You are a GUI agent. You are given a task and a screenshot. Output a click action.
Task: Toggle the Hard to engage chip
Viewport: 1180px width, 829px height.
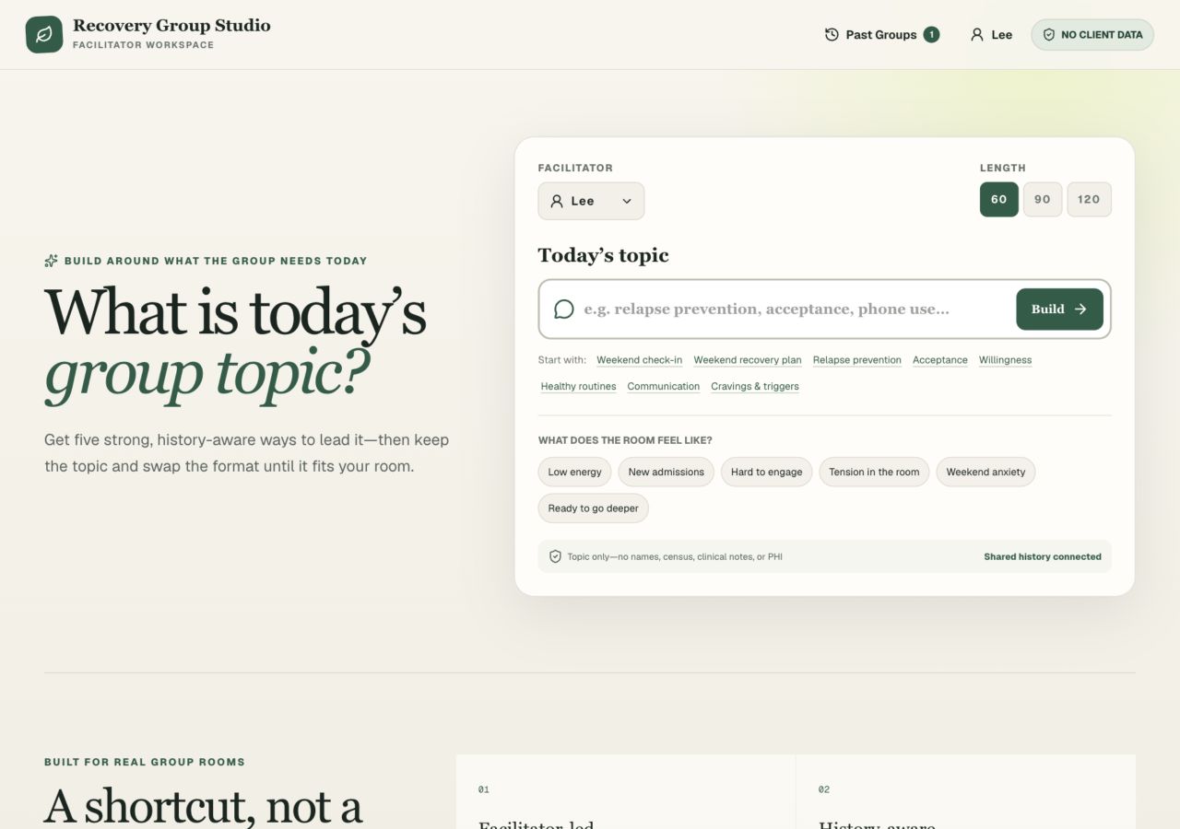766,472
